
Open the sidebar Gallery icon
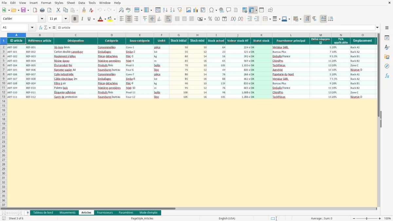[387, 57]
